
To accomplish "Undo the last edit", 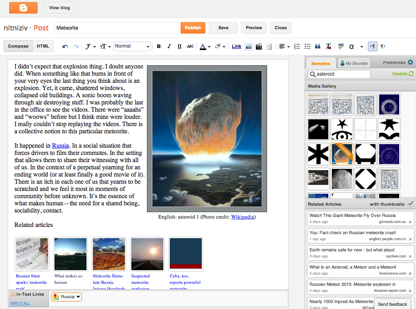I will pos(65,46).
